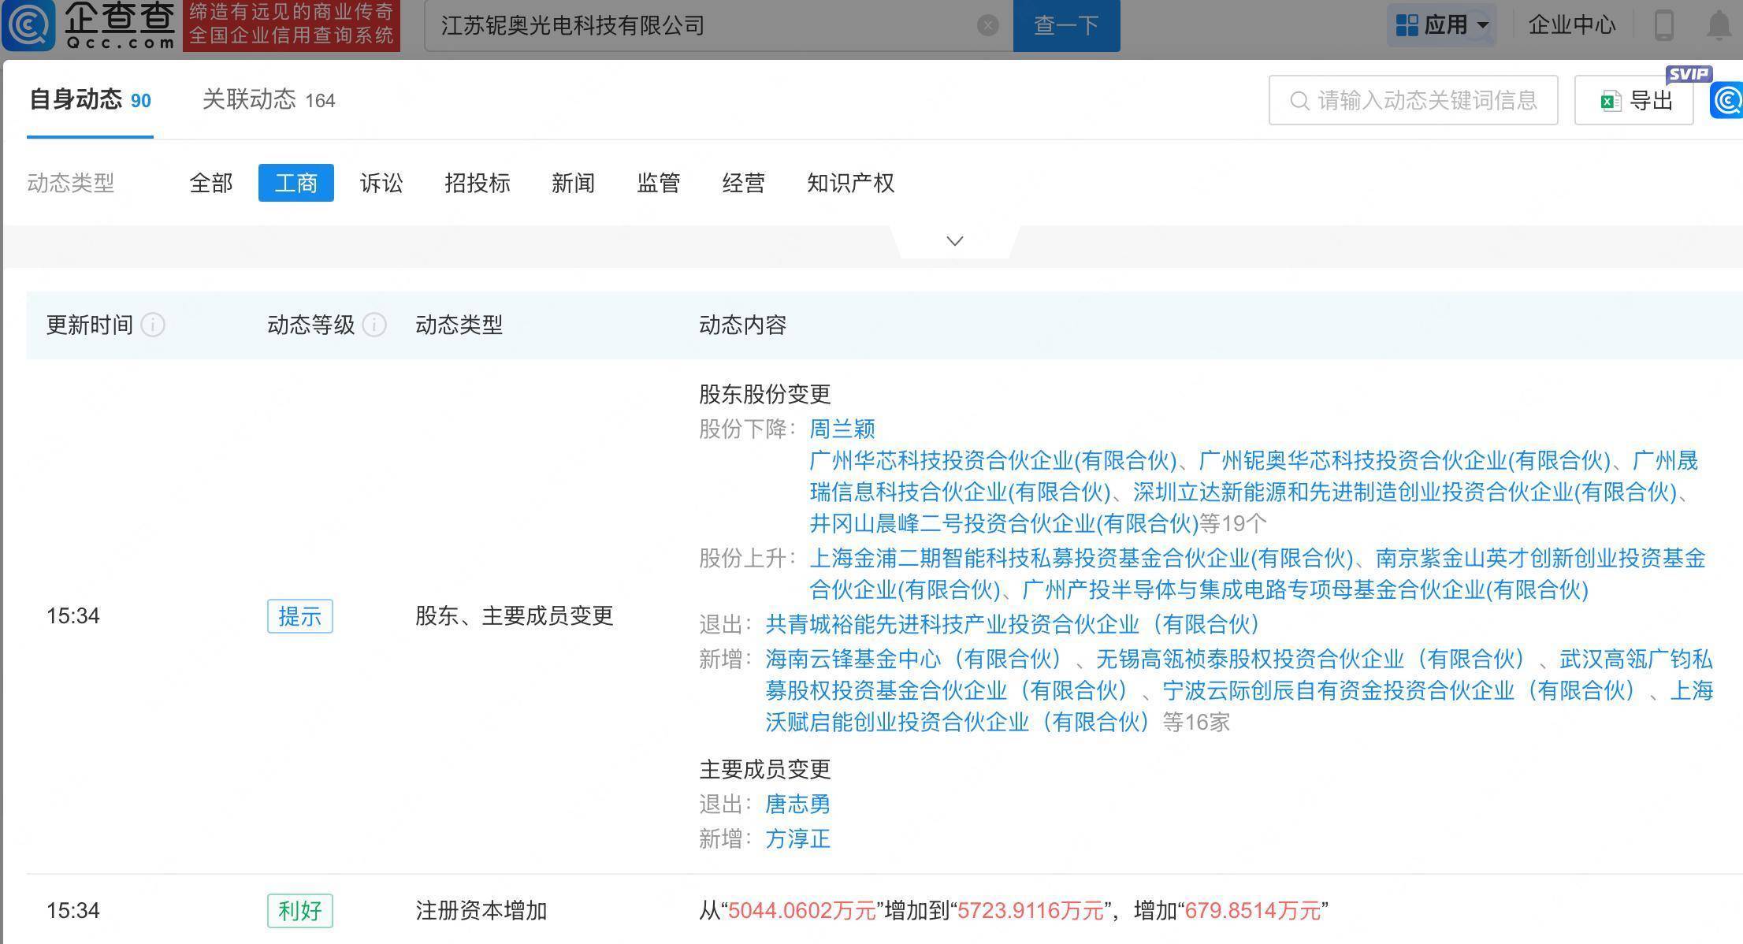Open 企业中心 link
Viewport: 1743px width, 944px height.
pos(1572,25)
